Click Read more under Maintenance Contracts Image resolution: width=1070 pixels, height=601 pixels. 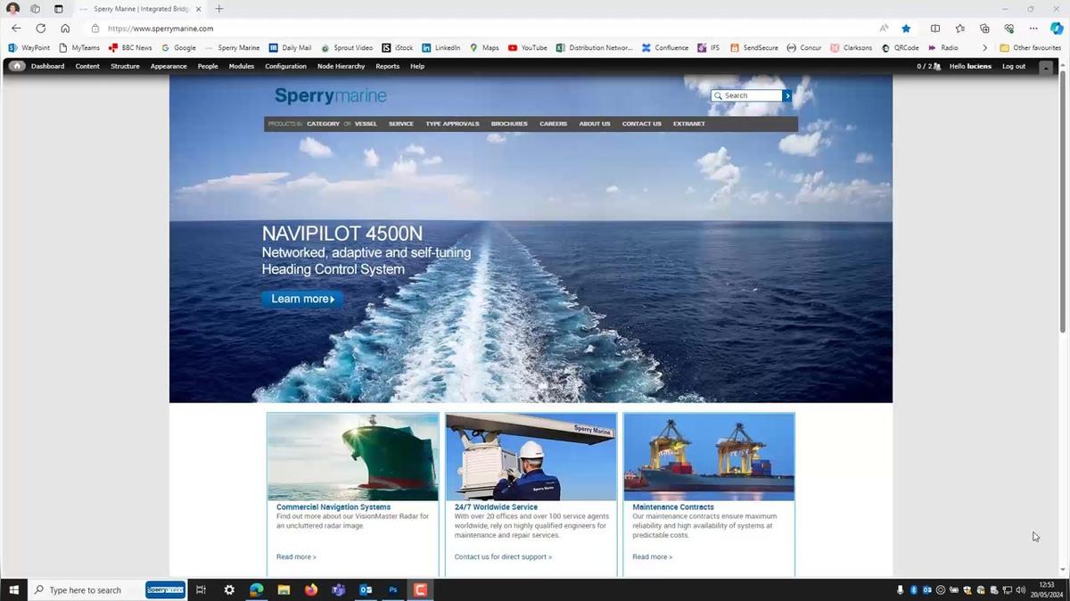coord(653,557)
